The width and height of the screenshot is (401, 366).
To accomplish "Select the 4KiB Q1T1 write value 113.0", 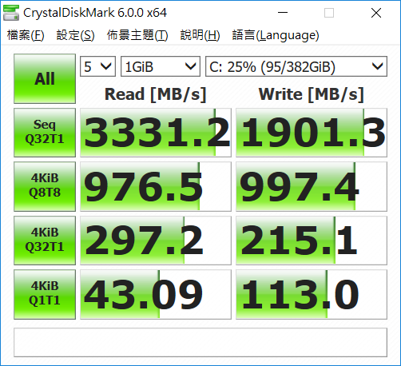I will [x=312, y=294].
